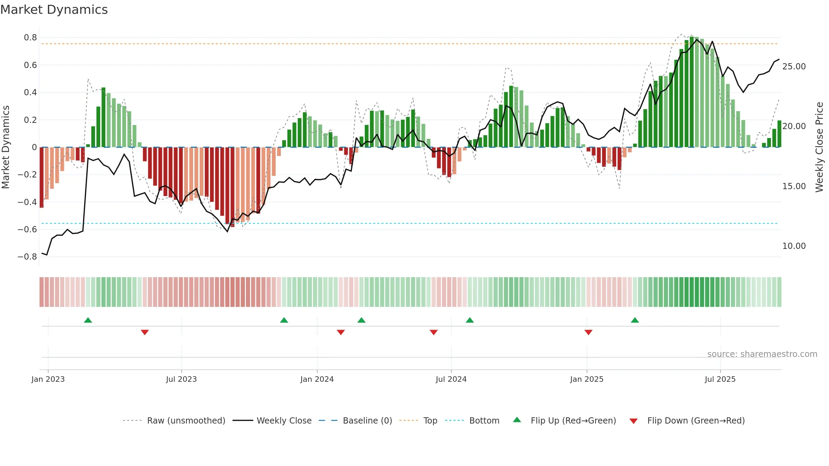Viewport: 829px width, 466px height.
Task: Click the green flip-up marker after Jan 2025
Action: [x=635, y=320]
